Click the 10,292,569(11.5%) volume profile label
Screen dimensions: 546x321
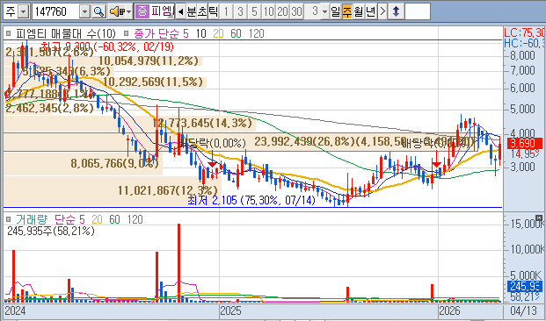(x=153, y=82)
